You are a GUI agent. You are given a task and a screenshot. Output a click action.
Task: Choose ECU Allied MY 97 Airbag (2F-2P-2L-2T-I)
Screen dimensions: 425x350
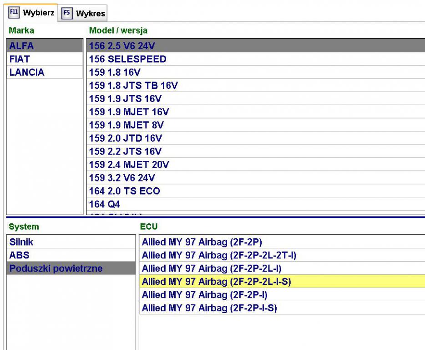pyautogui.click(x=282, y=255)
